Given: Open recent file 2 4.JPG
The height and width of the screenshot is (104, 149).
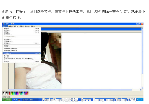Looking at the screenshot, I should click(x=22, y=55).
